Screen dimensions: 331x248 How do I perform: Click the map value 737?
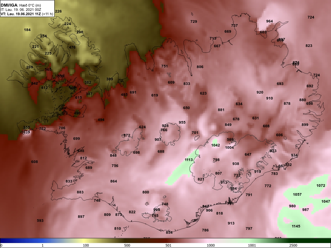[x=234, y=25]
